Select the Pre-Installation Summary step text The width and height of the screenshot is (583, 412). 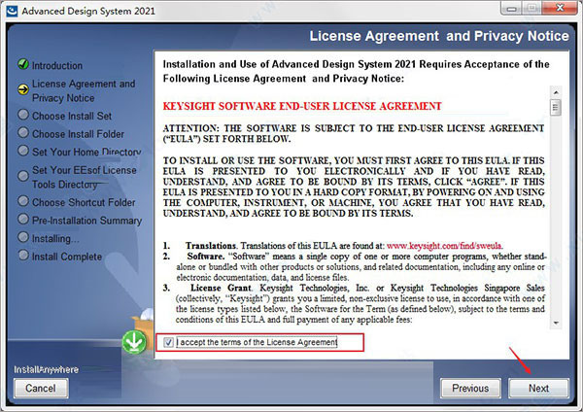[x=87, y=221]
